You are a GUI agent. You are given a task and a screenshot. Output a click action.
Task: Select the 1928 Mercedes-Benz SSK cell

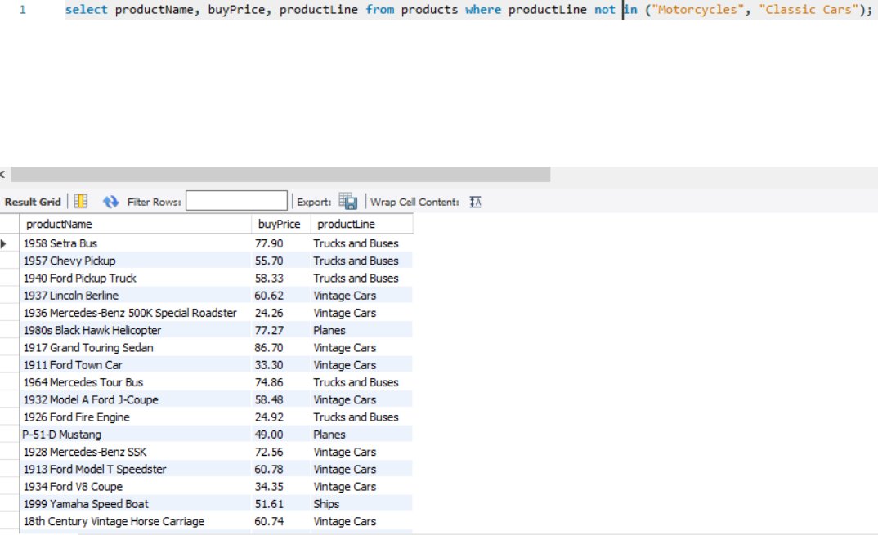click(x=136, y=452)
